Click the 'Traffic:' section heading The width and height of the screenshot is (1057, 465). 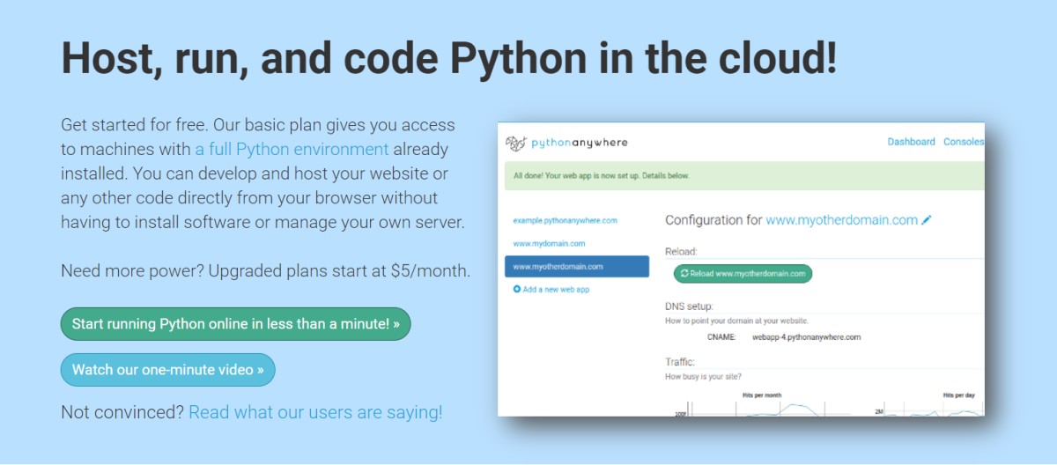click(680, 362)
